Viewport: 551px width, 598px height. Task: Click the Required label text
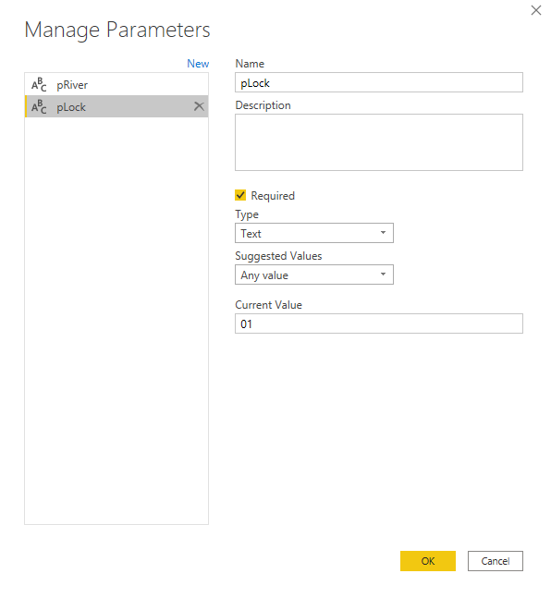[x=273, y=196]
